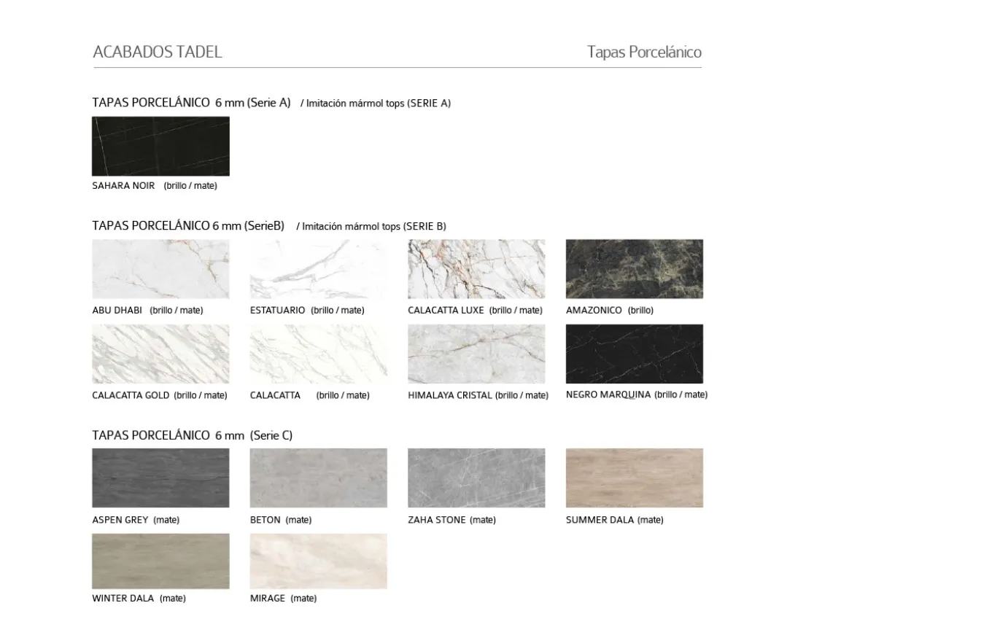Pick the Mirage cream finish thumbnail
This screenshot has width=992, height=638.
point(318,561)
